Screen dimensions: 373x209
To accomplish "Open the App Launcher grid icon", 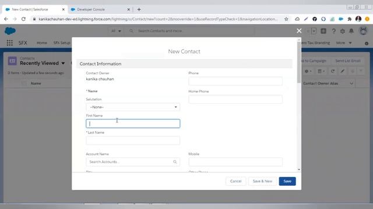I will (10, 43).
